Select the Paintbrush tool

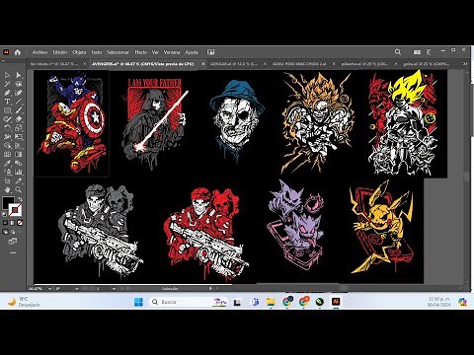tap(19, 110)
